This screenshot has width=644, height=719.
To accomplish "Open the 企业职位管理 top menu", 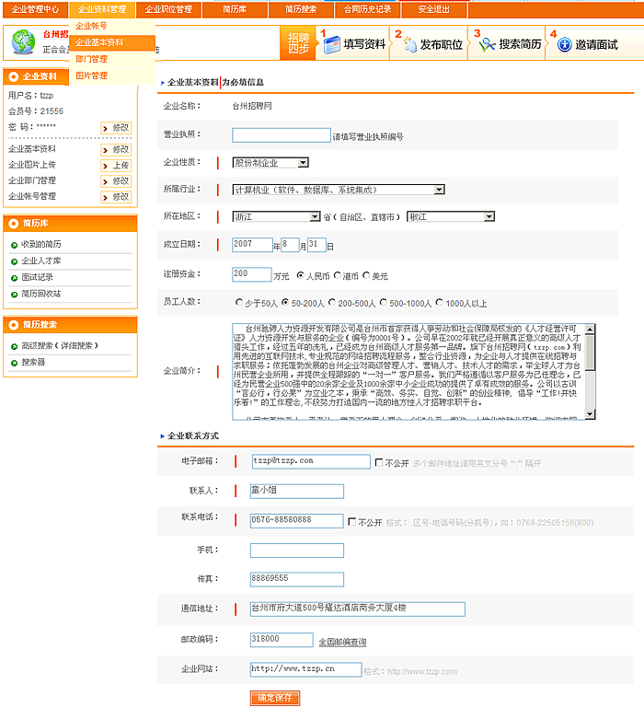I will point(168,9).
